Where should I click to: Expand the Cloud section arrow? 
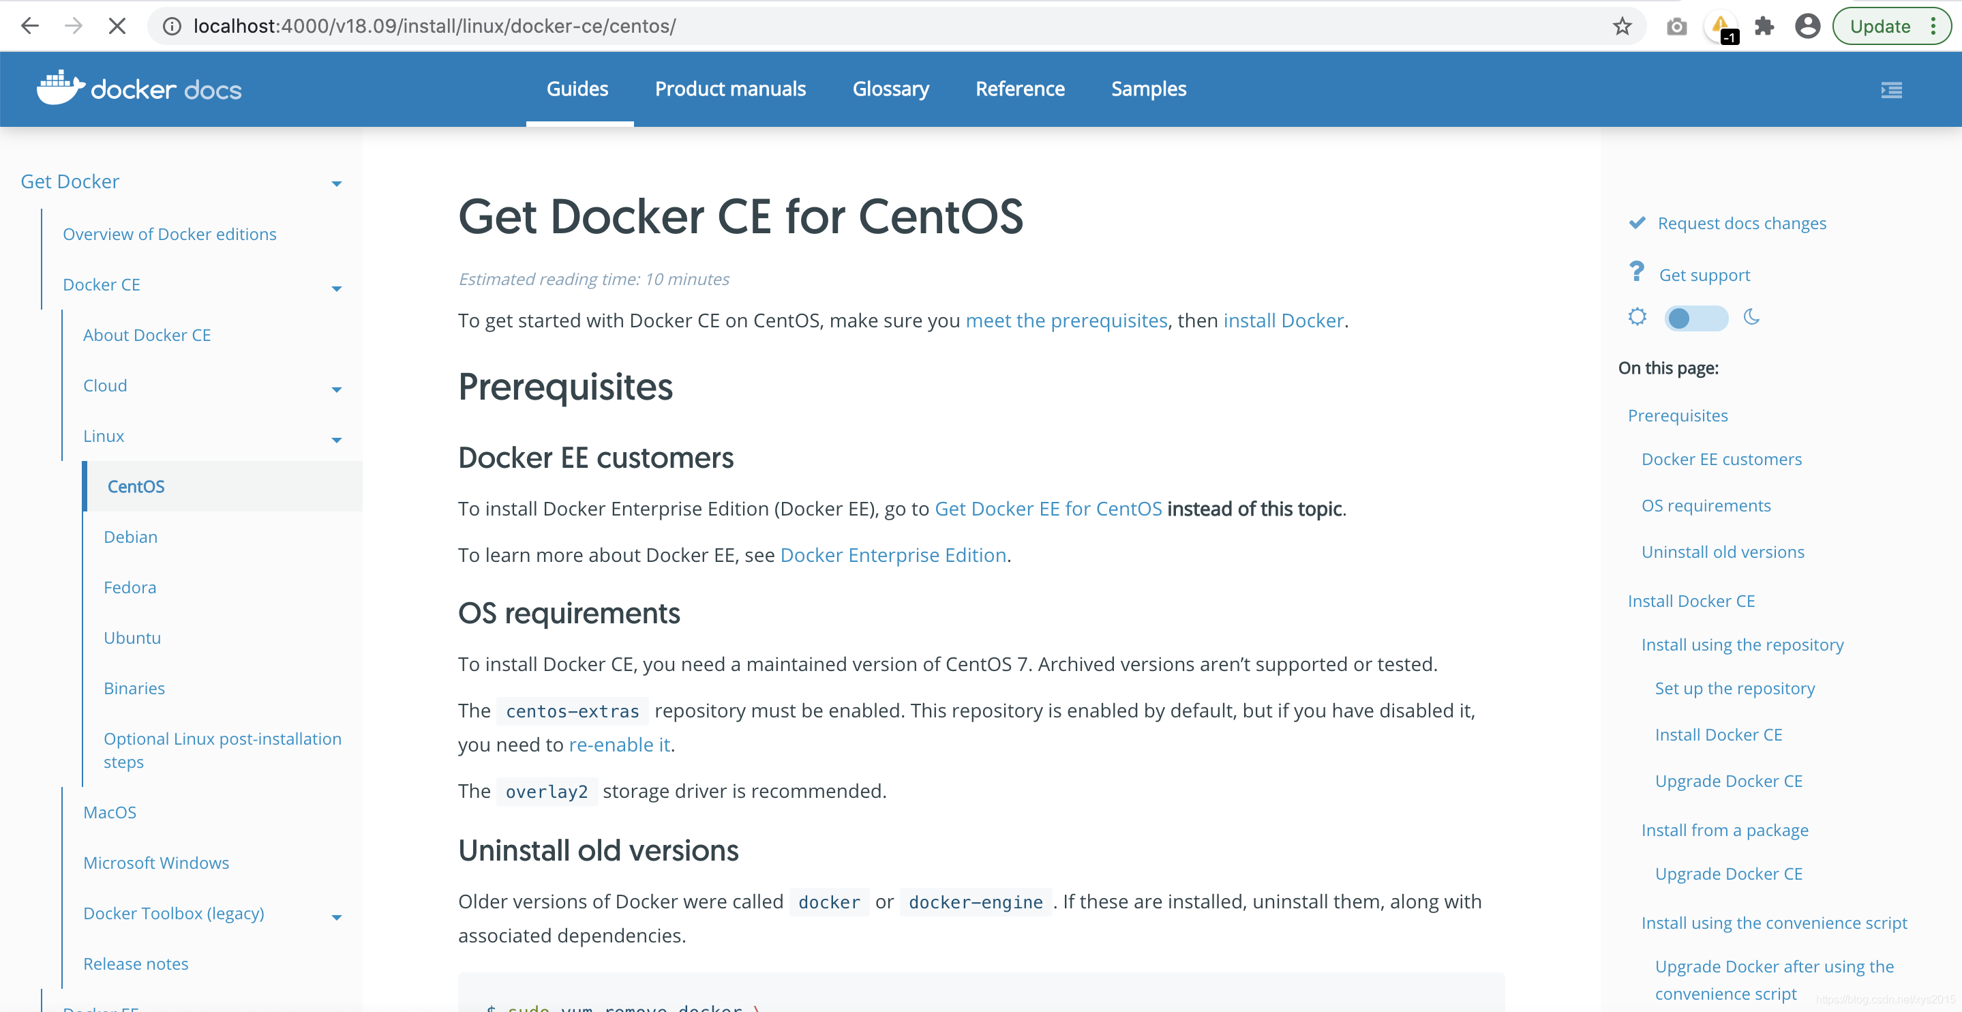pyautogui.click(x=337, y=389)
